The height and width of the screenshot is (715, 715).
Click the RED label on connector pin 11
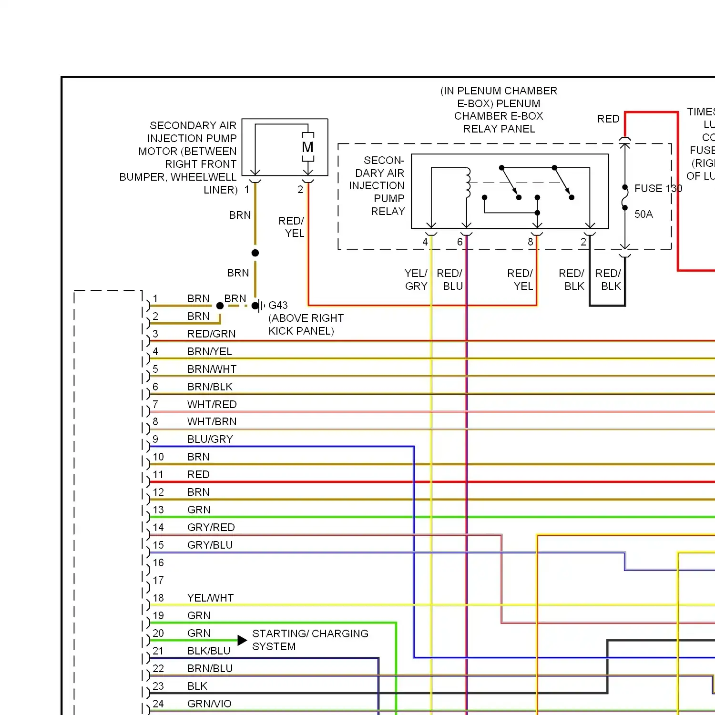click(198, 474)
